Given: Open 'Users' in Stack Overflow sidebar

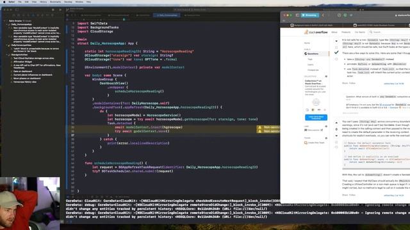Looking at the screenshot, I should 310,65.
